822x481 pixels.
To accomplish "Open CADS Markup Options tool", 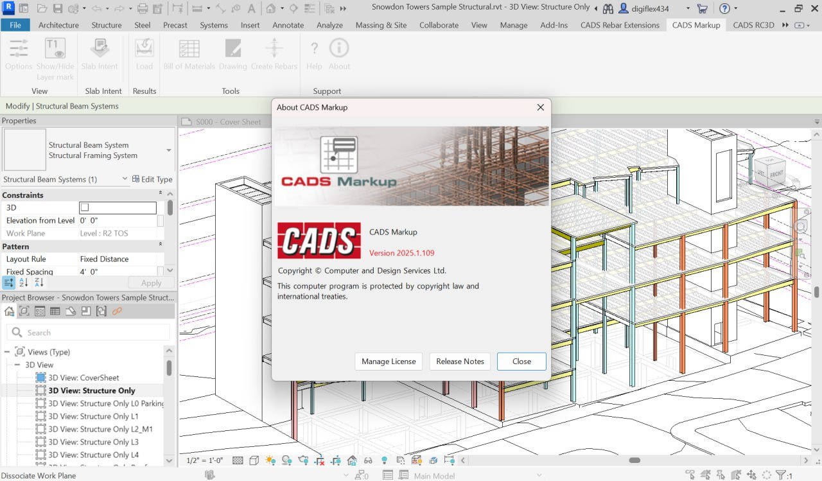I will tap(19, 54).
